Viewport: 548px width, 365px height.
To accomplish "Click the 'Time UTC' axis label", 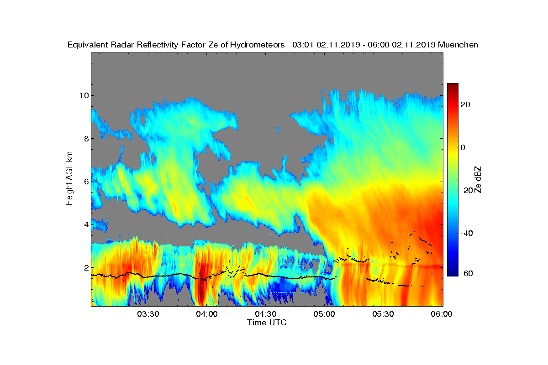I will click(267, 323).
